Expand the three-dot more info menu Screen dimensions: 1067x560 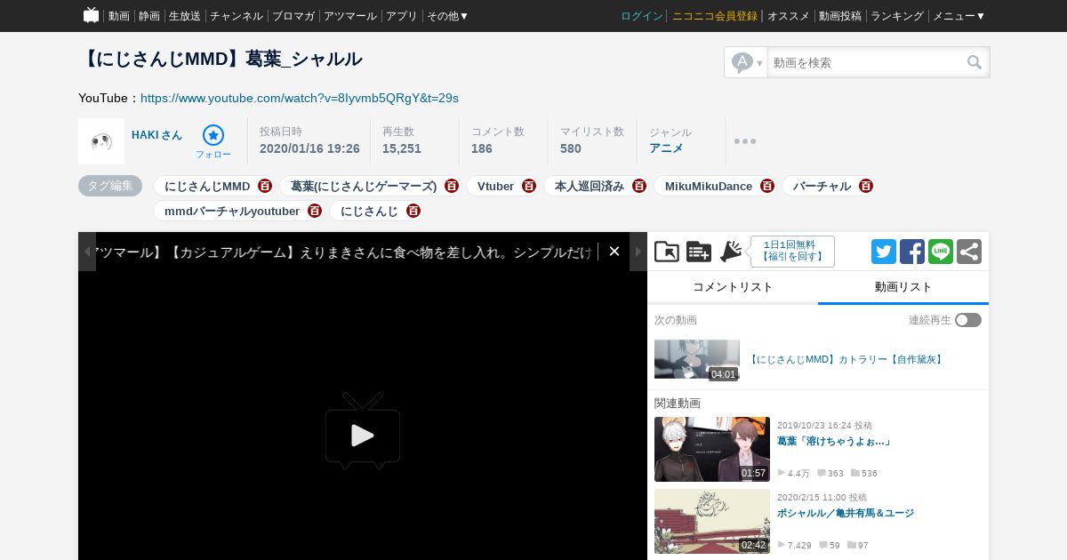click(745, 141)
